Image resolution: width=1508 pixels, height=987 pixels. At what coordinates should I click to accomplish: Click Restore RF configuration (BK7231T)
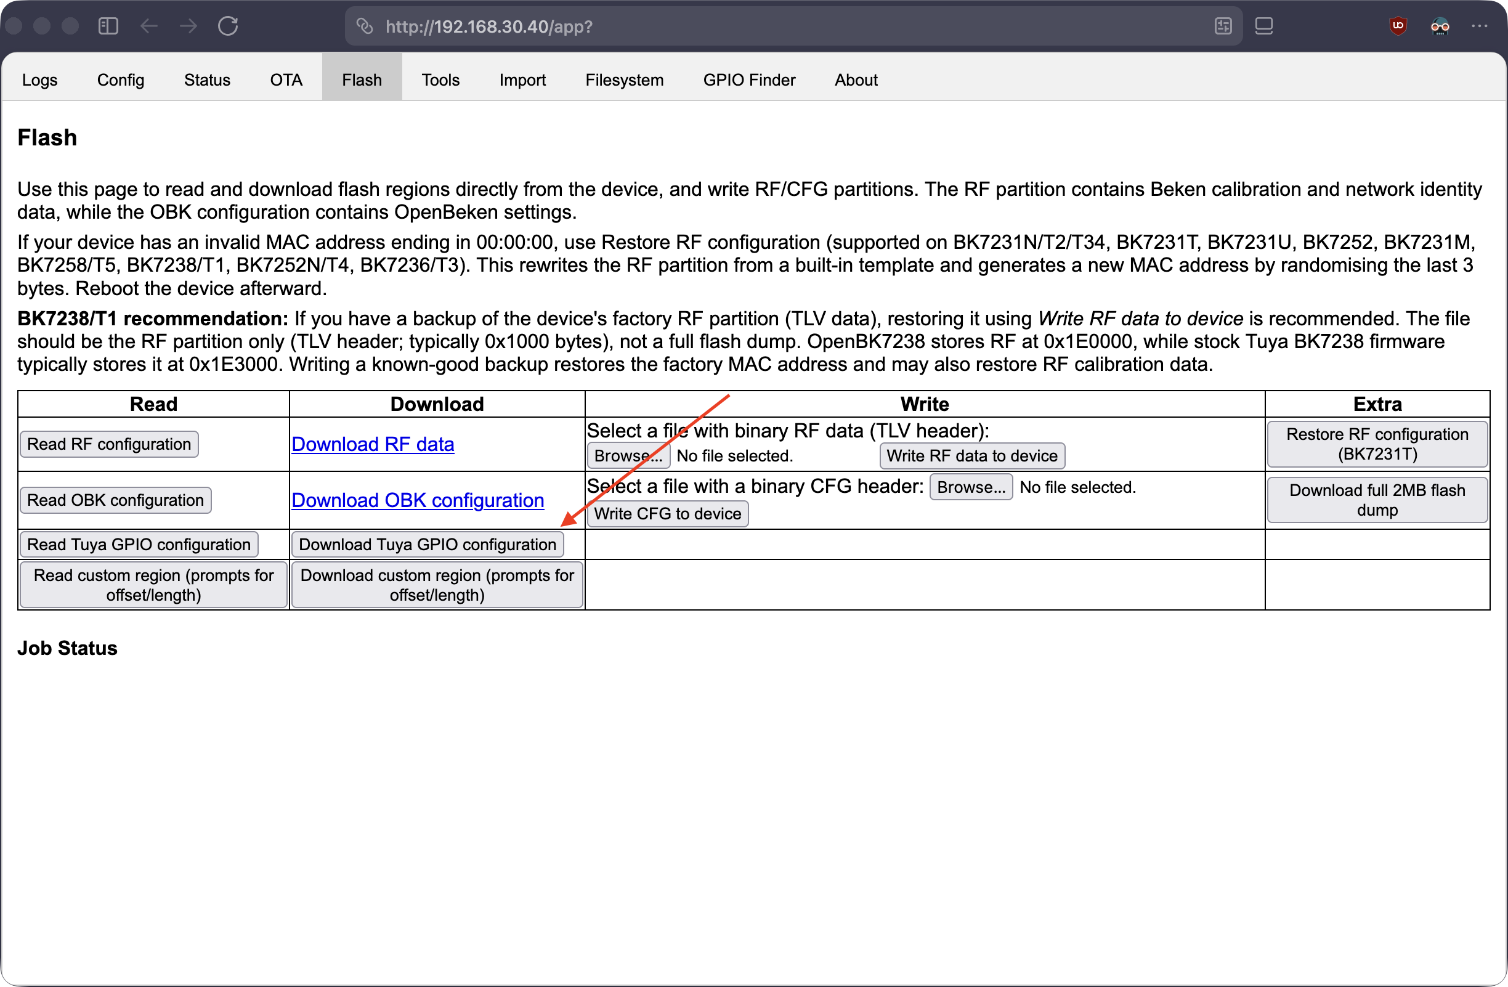pos(1377,444)
